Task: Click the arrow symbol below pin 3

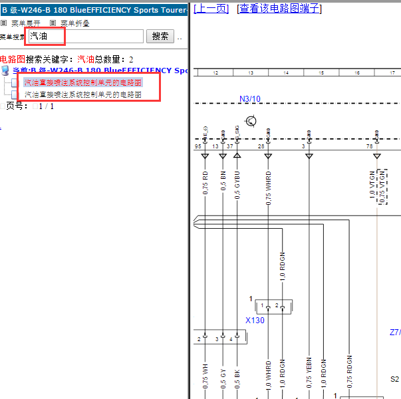Action: pos(309,156)
